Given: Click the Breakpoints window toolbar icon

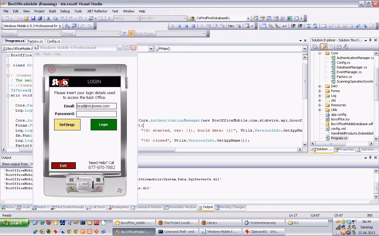Looking at the screenshot, I should (x=248, y=26).
